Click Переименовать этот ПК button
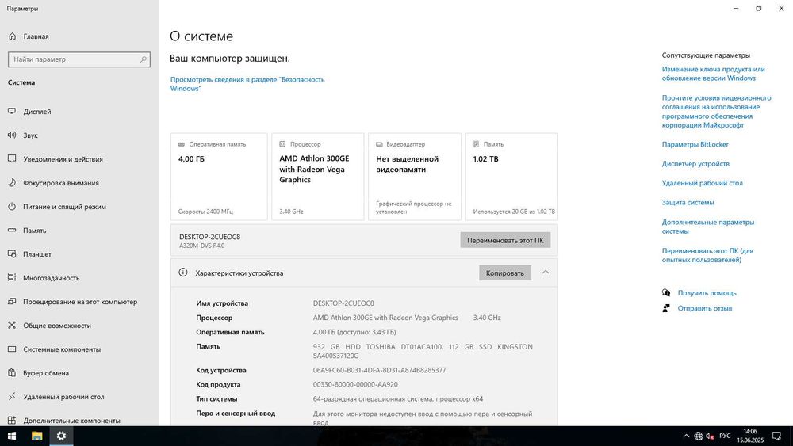 (x=505, y=240)
